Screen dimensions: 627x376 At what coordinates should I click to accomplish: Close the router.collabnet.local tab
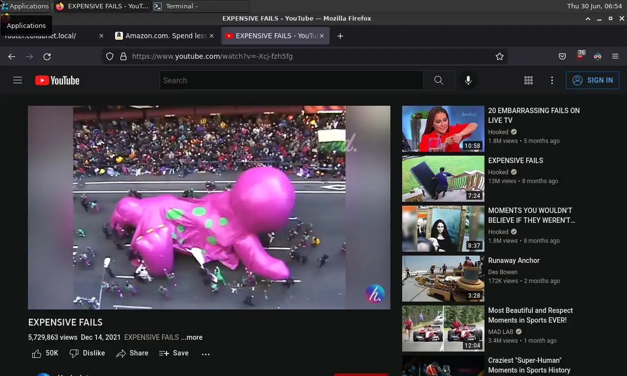[101, 36]
